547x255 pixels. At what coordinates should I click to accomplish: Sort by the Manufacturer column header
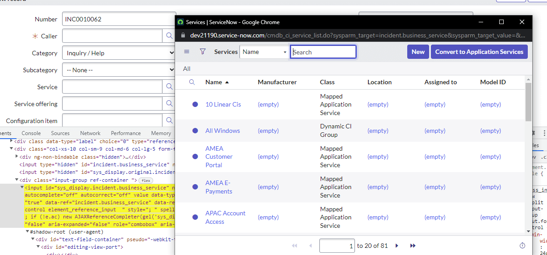click(x=277, y=82)
